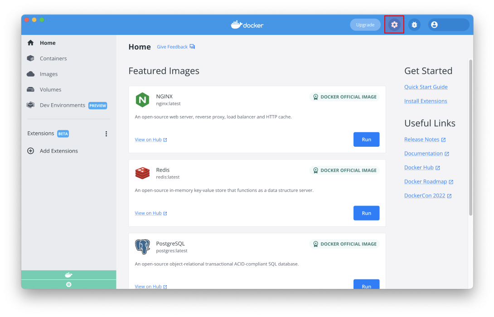Click the redis:latest tag text
The width and height of the screenshot is (494, 317).
click(x=168, y=177)
